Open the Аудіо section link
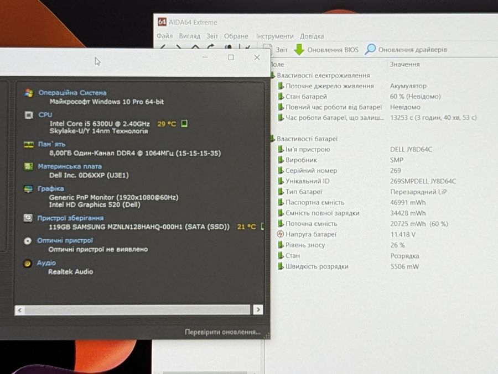498x374 pixels. tap(46, 262)
